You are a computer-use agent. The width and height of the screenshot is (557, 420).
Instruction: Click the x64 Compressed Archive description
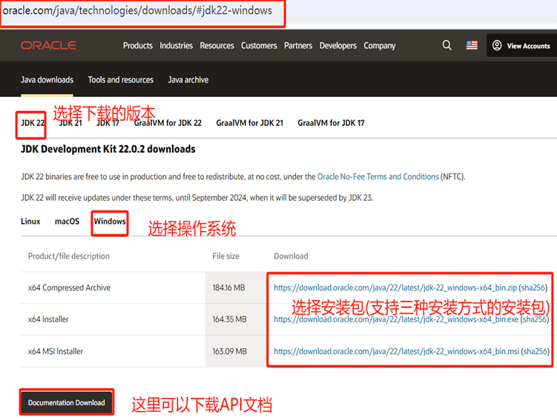(x=69, y=287)
